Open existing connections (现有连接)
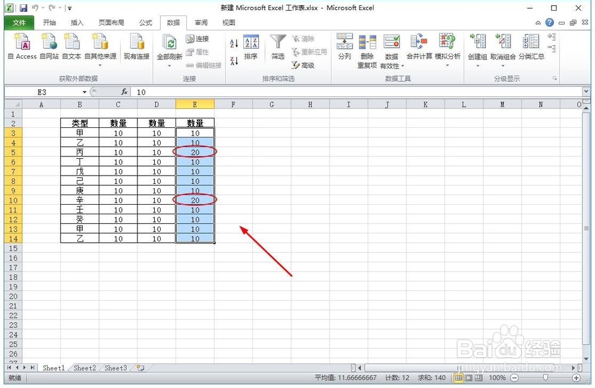This screenshot has width=595, height=388. pyautogui.click(x=137, y=46)
